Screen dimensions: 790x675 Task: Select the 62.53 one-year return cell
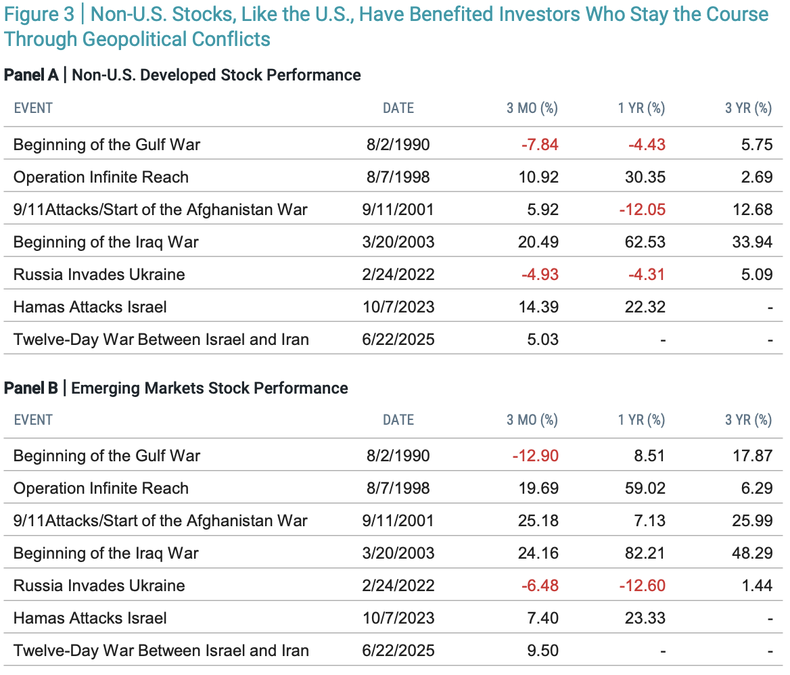[646, 242]
